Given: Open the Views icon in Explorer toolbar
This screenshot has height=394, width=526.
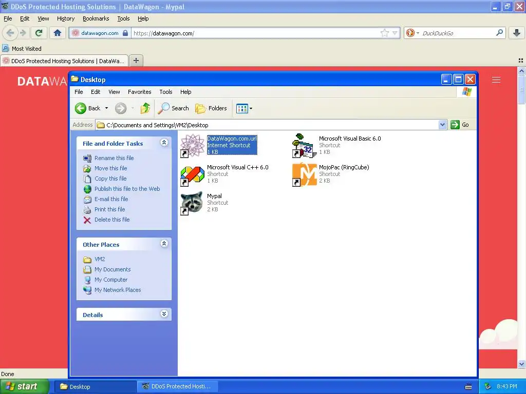Looking at the screenshot, I should [x=242, y=108].
